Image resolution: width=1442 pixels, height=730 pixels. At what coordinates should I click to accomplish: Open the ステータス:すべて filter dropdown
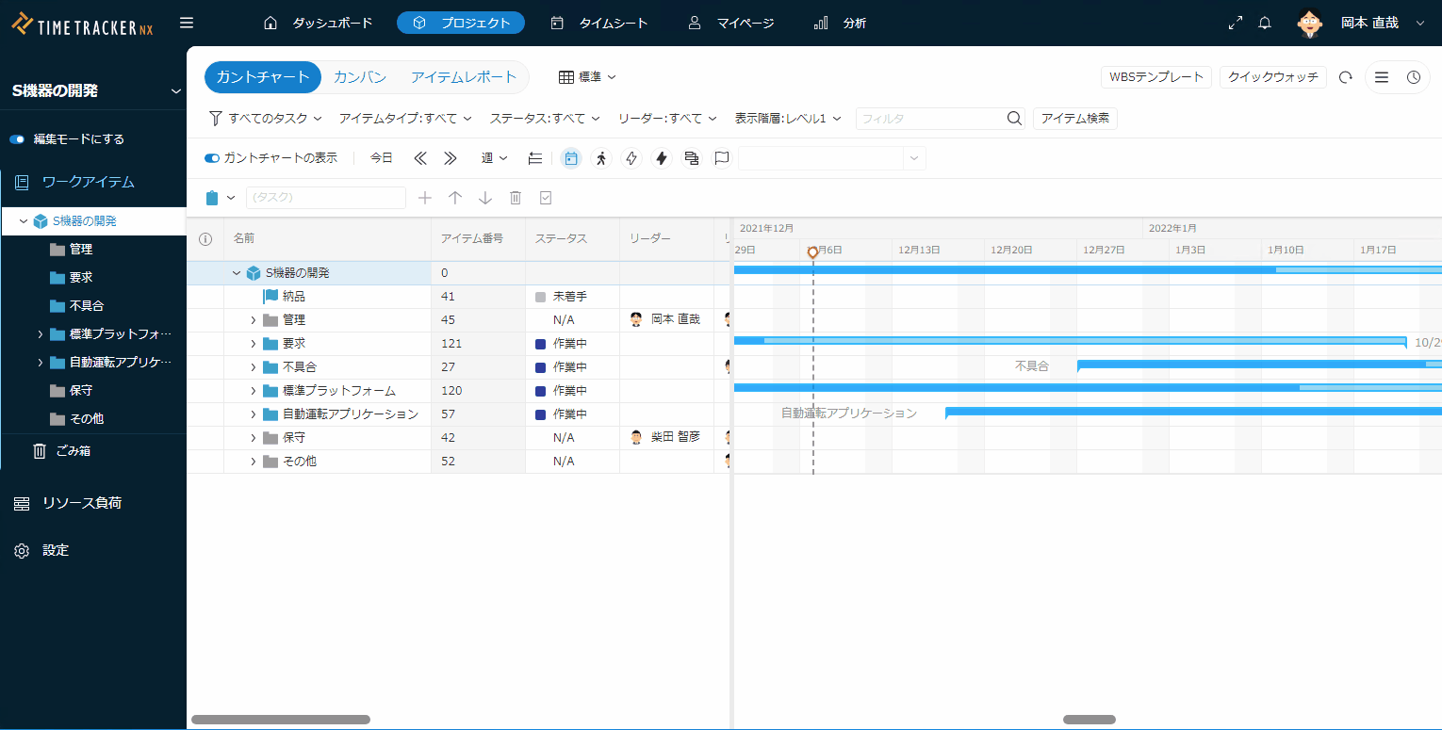click(x=544, y=119)
